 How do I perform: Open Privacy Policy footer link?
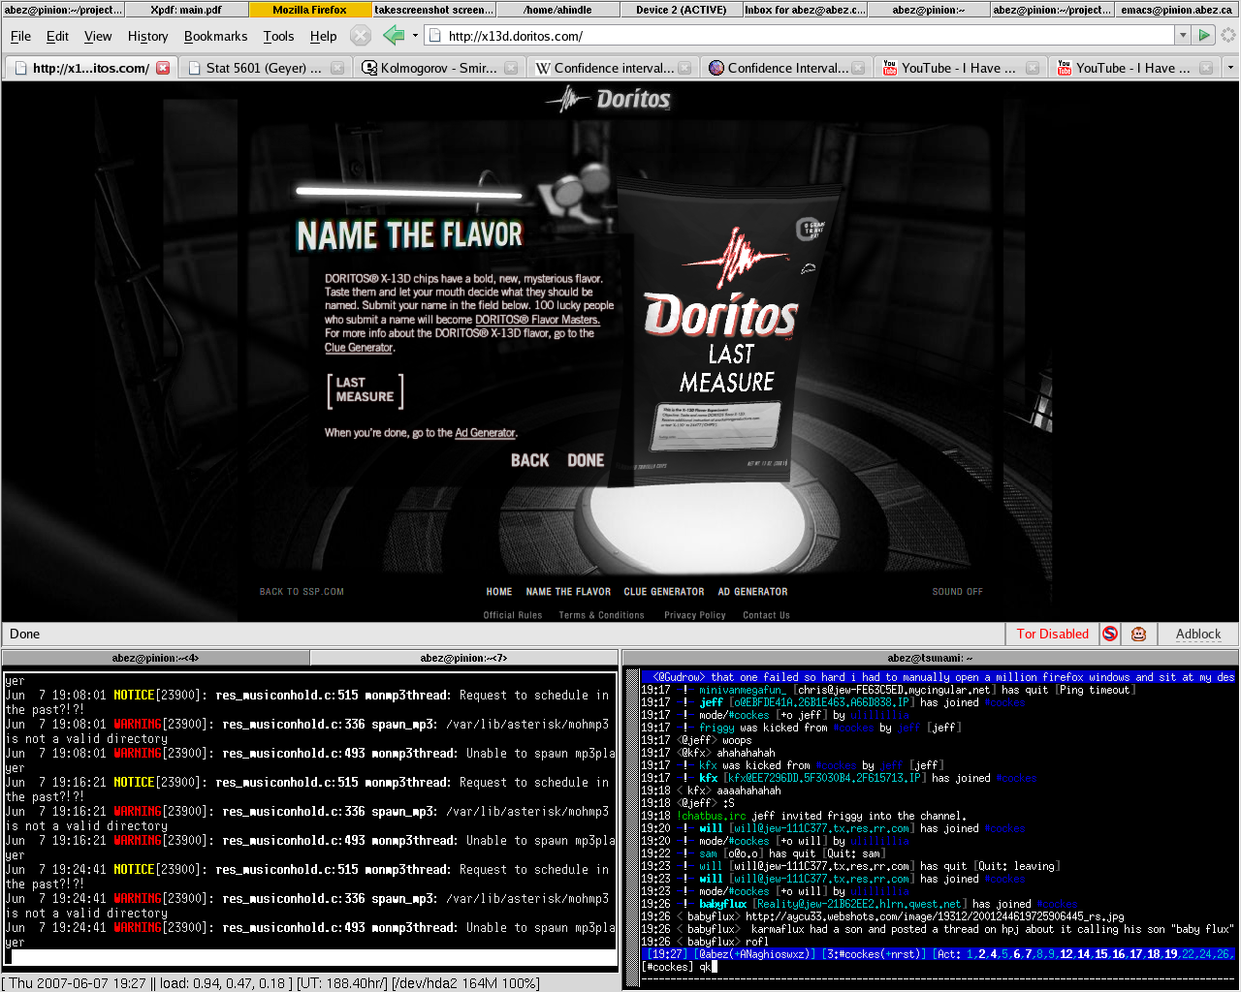tap(694, 615)
